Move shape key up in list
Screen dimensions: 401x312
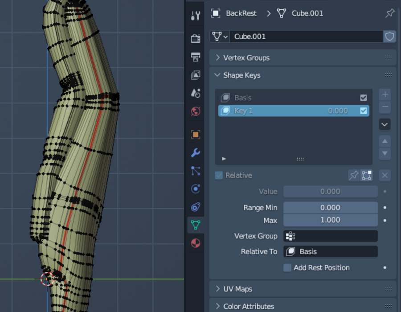click(x=385, y=141)
